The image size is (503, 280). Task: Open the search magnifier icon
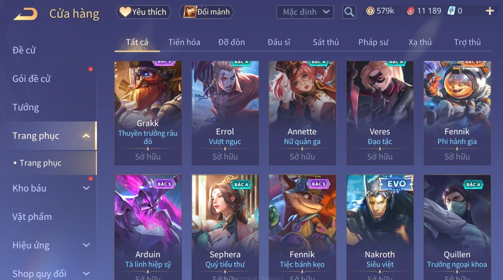pyautogui.click(x=349, y=12)
